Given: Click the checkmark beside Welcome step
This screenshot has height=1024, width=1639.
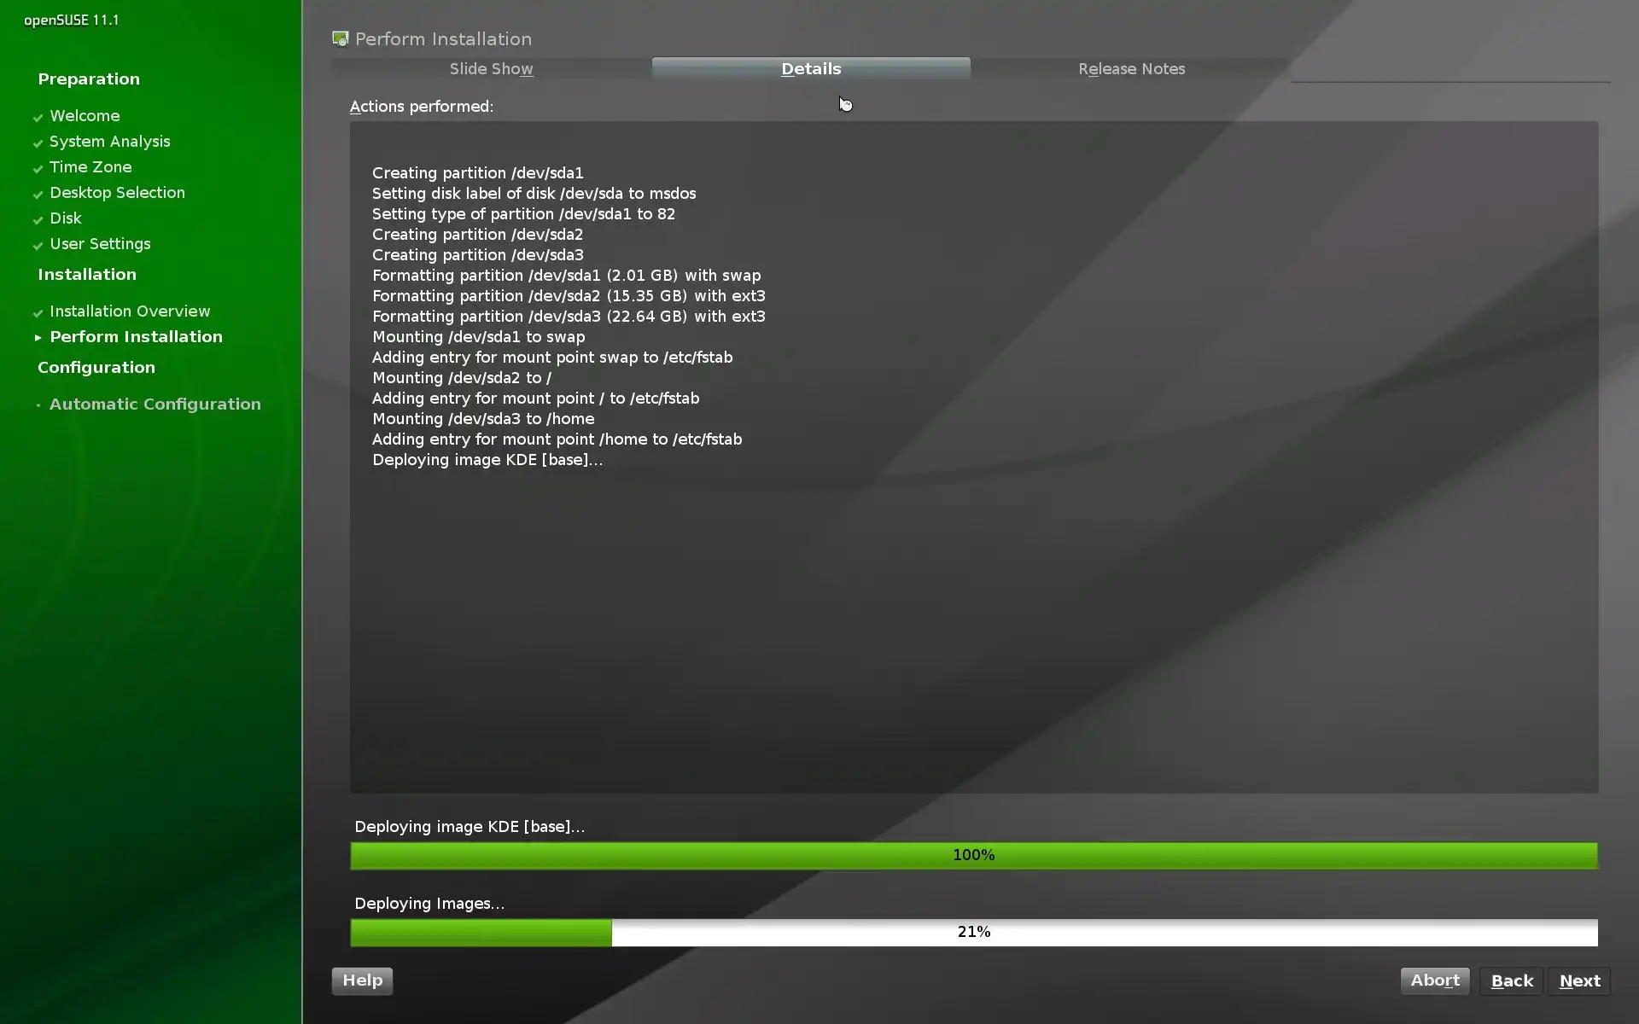Looking at the screenshot, I should (38, 118).
